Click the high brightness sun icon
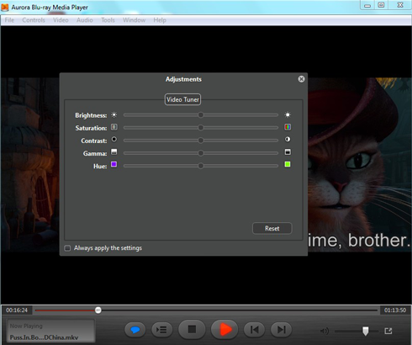The height and width of the screenshot is (345, 412). (x=288, y=114)
